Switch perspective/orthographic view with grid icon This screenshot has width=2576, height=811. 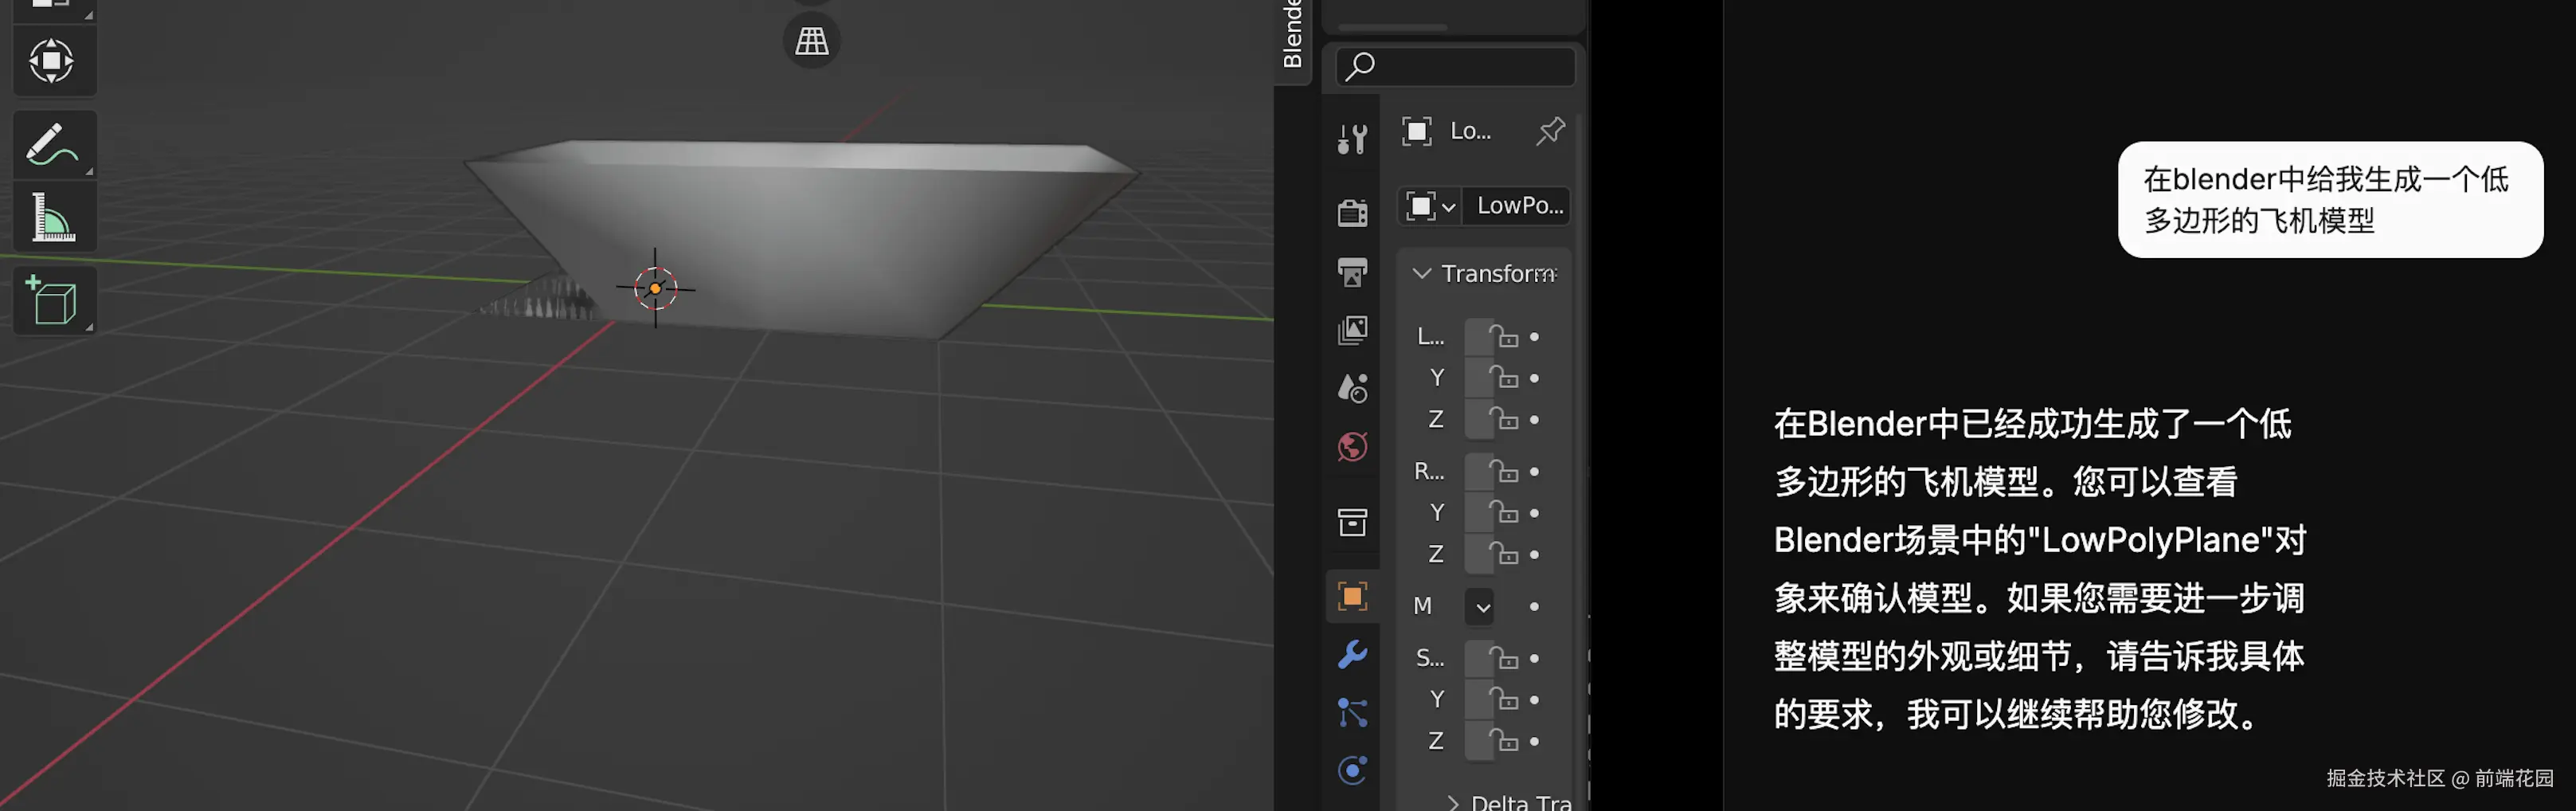click(811, 41)
